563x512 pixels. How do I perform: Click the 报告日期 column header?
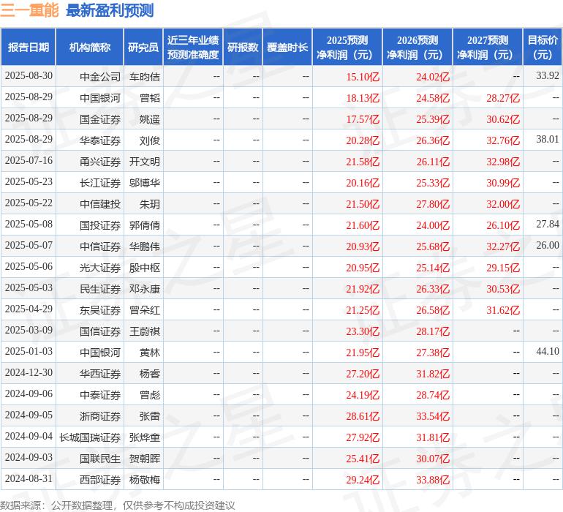pyautogui.click(x=29, y=47)
